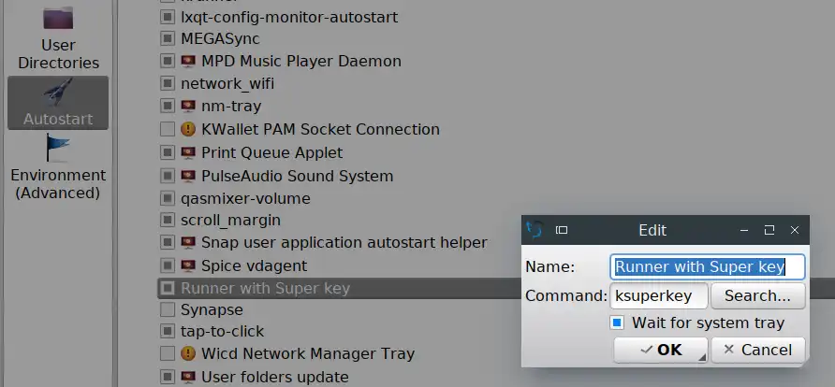Click the Wicd Network Manager warning icon
835x387 pixels.
tap(188, 354)
